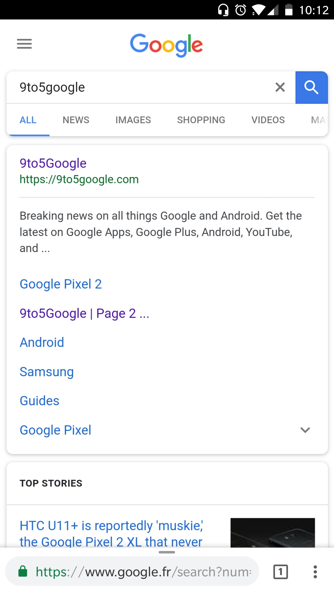Open the 9to5Google homepage link
The height and width of the screenshot is (593, 334).
coord(53,163)
